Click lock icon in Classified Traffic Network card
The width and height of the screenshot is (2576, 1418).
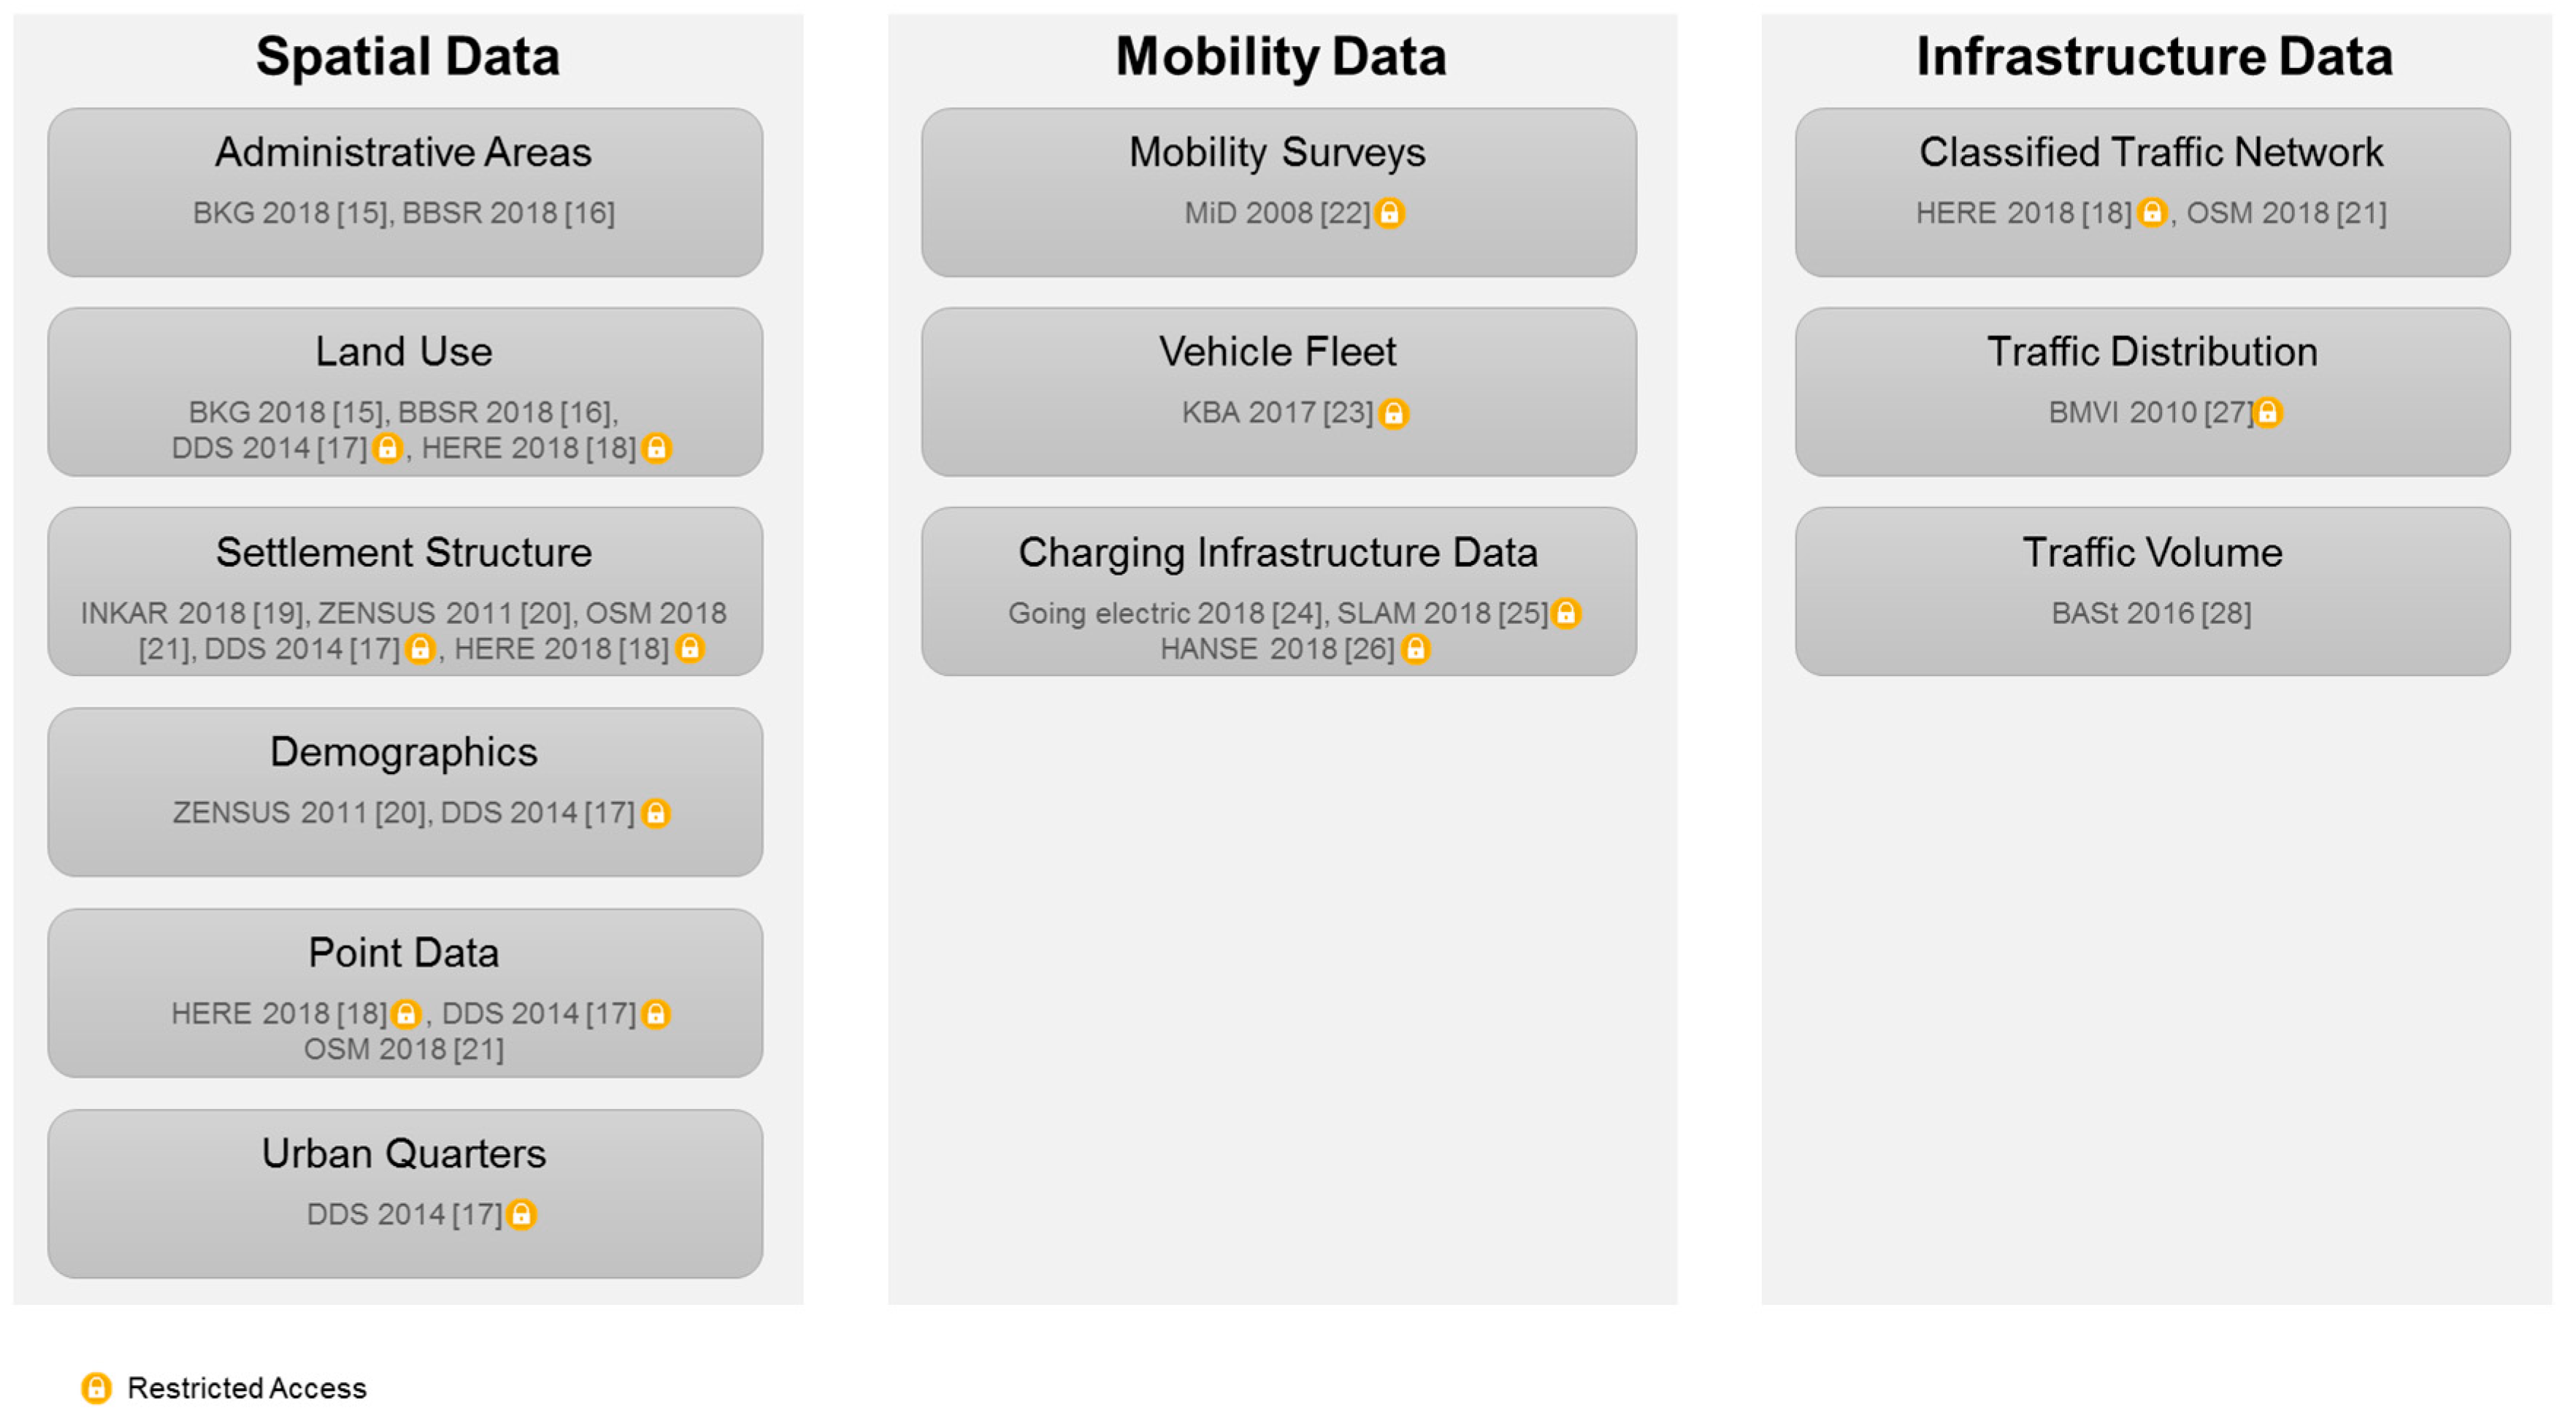tap(2151, 213)
